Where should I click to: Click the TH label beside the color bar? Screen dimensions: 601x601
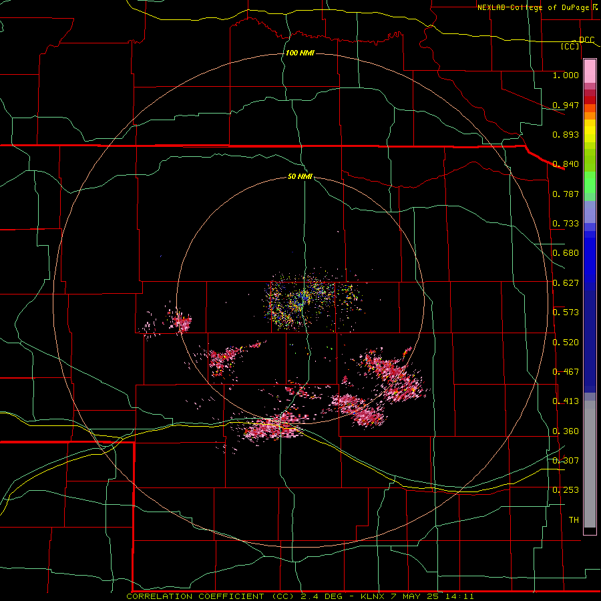tap(574, 520)
